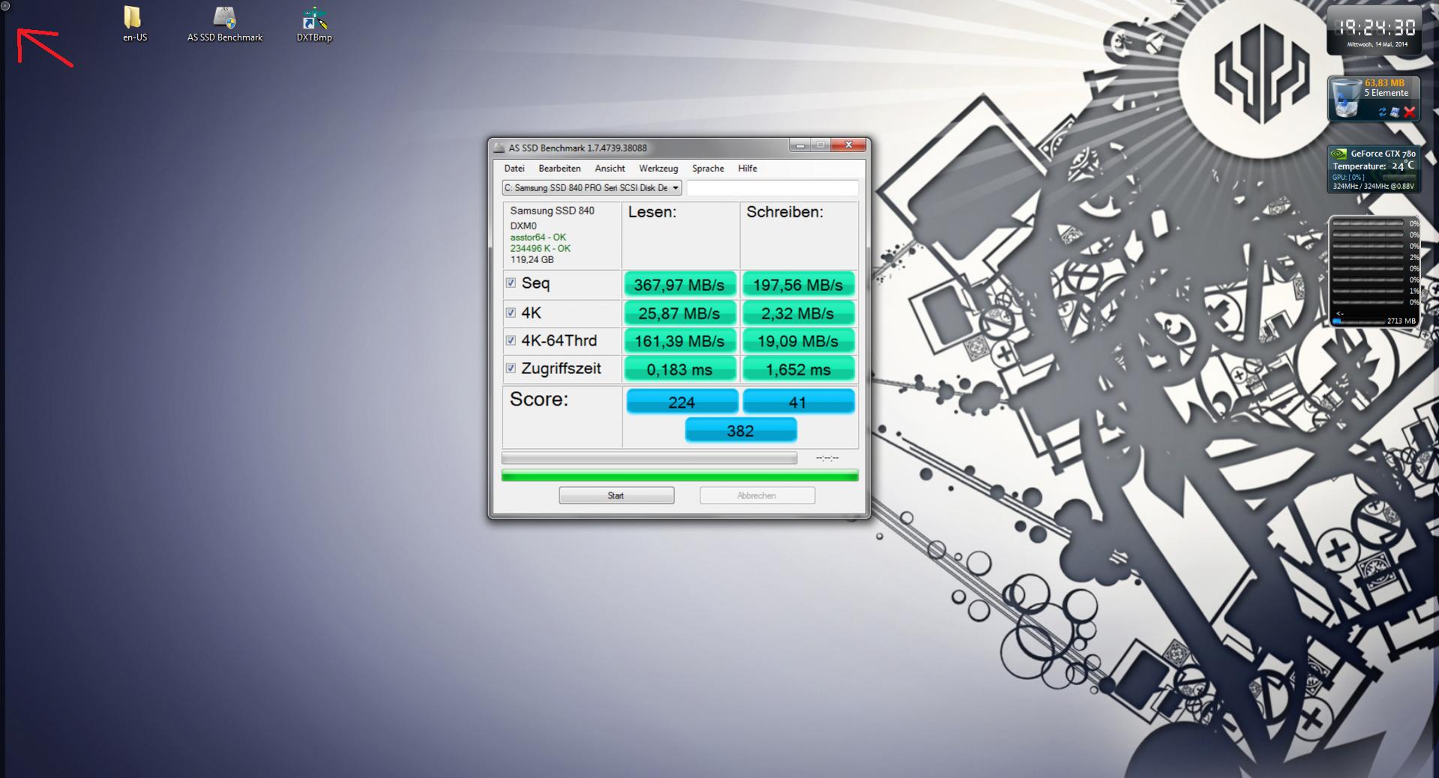Click the Schreiben column header

[784, 212]
